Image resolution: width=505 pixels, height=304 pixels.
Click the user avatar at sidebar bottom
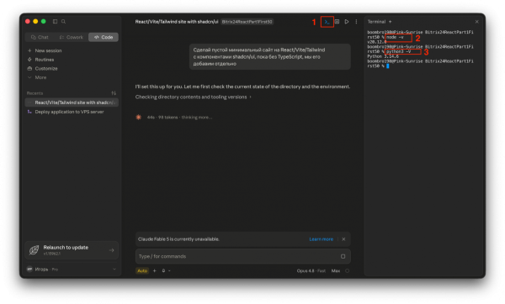[29, 270]
